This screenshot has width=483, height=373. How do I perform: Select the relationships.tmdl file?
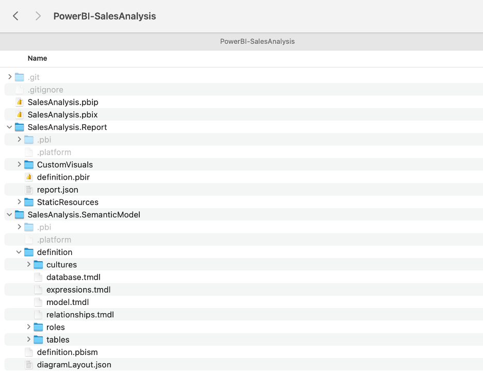[80, 315]
